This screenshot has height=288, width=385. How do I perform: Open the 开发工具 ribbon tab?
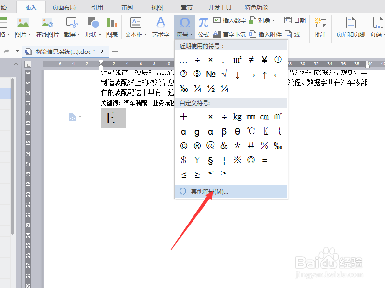coord(220,7)
